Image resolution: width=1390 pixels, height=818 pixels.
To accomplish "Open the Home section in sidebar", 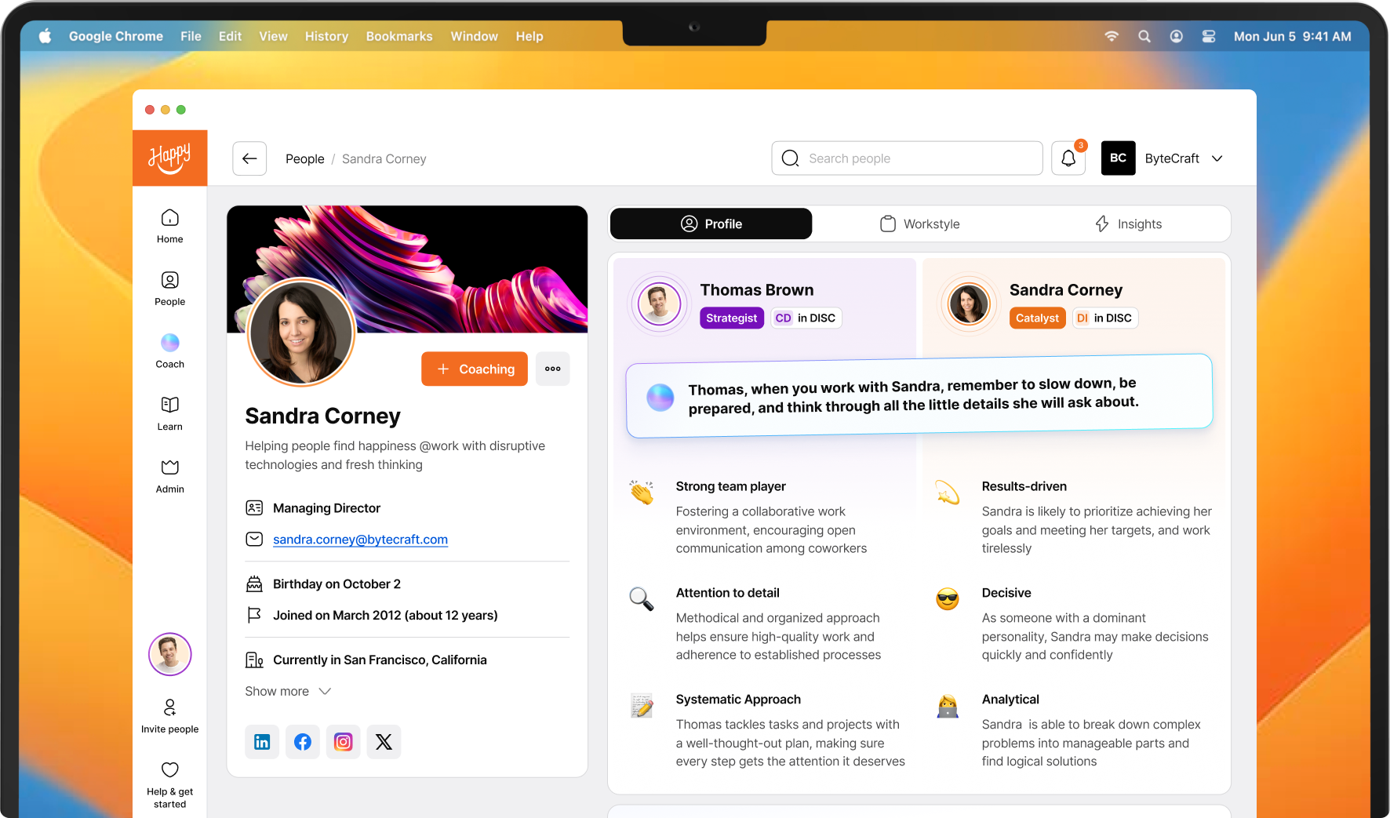I will click(169, 227).
